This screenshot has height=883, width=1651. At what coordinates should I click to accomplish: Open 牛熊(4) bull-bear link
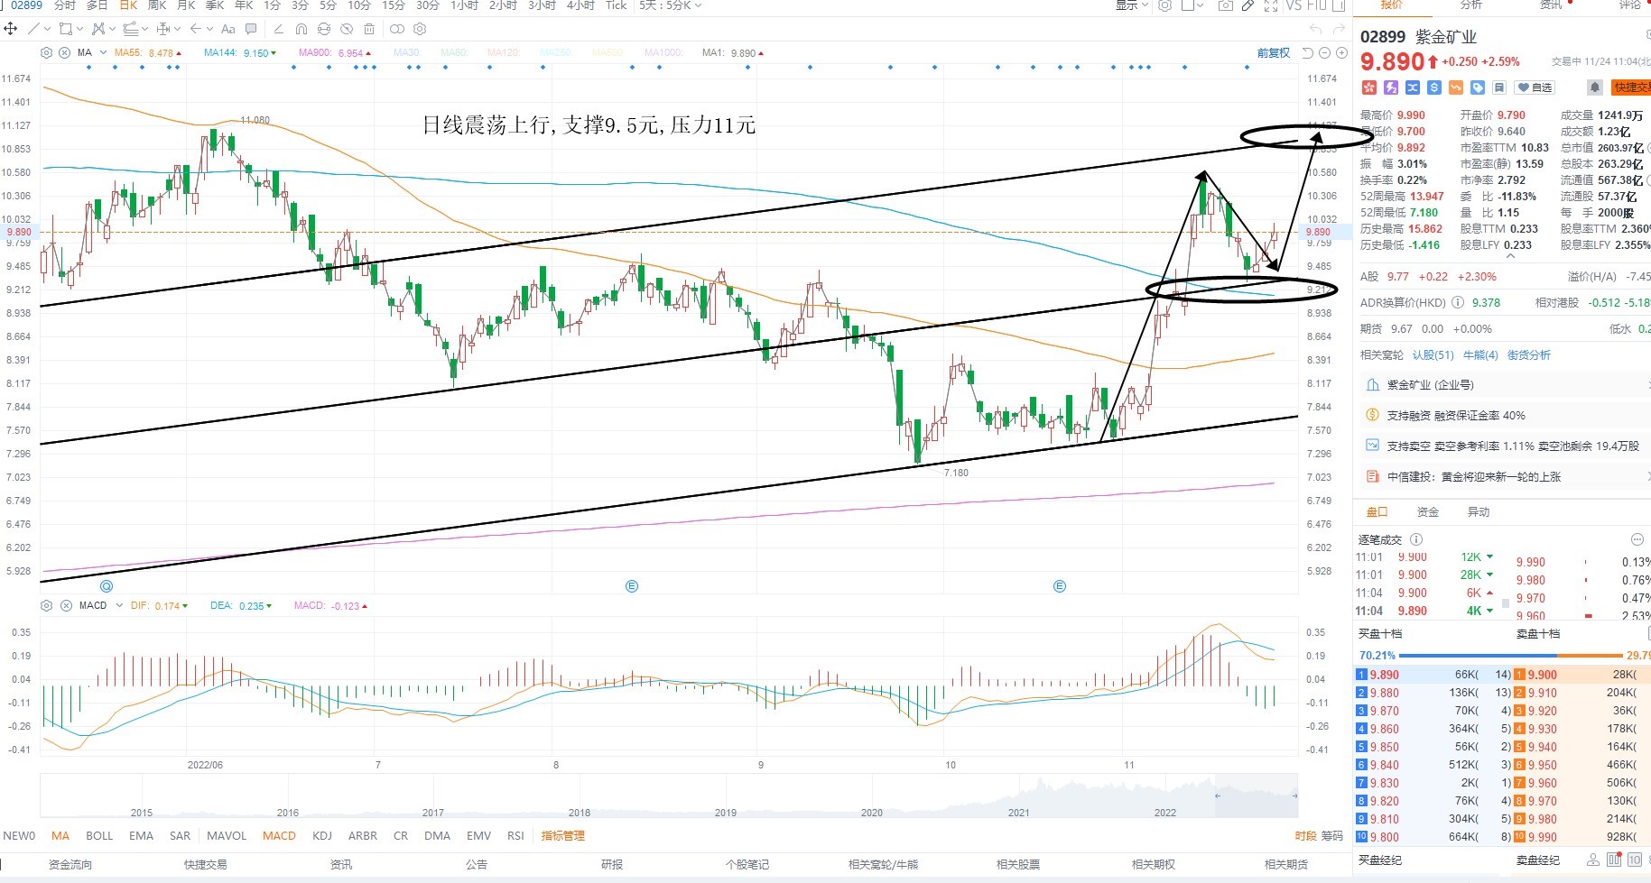pyautogui.click(x=1480, y=355)
